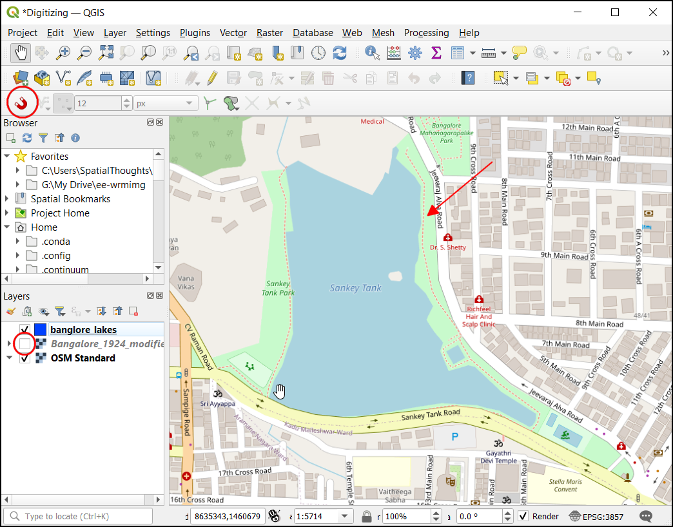Expand the Spatial Bookmarks node
This screenshot has width=673, height=527.
7,199
